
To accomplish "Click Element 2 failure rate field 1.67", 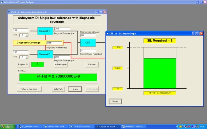I will [21, 52].
